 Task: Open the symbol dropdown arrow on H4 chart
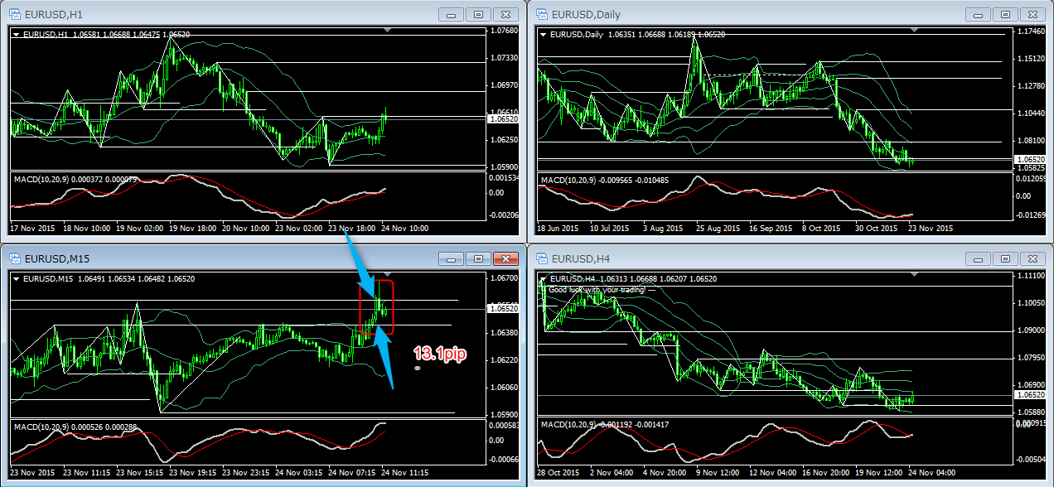(544, 279)
